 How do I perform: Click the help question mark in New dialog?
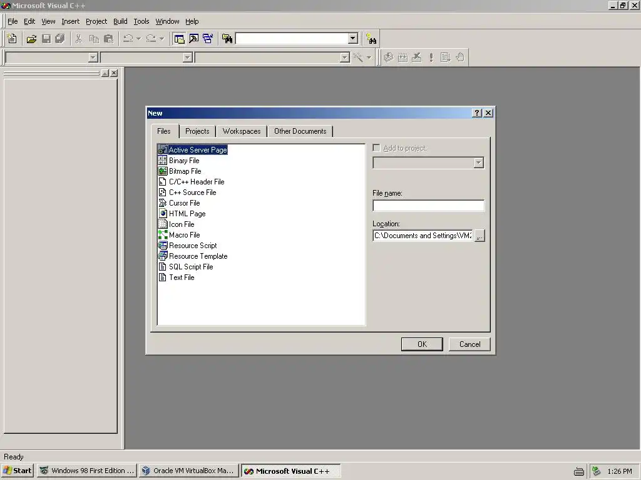pos(476,113)
